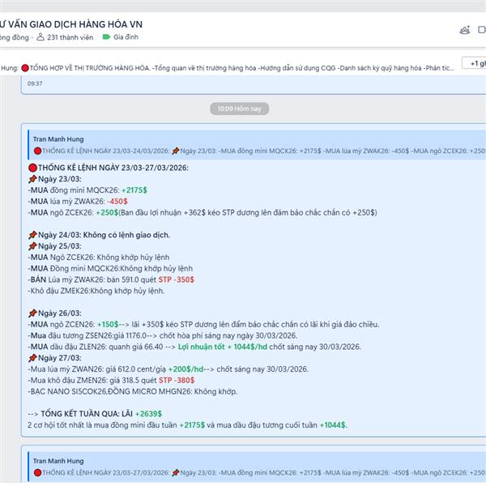Click the Gia đình category label
The image size is (486, 486).
(x=126, y=37)
